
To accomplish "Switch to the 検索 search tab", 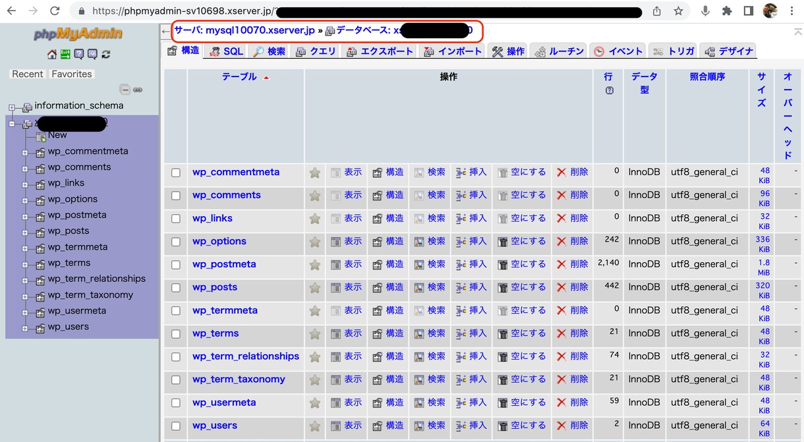I will click(x=269, y=51).
